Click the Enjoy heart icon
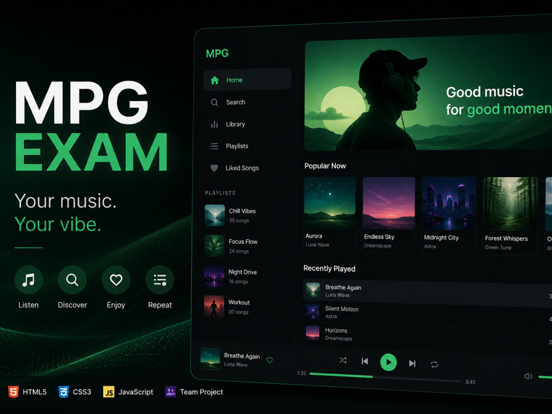552x414 pixels. [x=116, y=280]
